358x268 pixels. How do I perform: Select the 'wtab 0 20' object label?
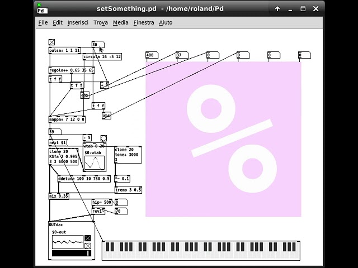(94, 146)
